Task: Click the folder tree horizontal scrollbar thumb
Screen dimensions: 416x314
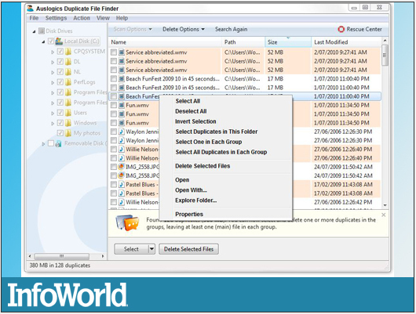Action: tap(61, 256)
